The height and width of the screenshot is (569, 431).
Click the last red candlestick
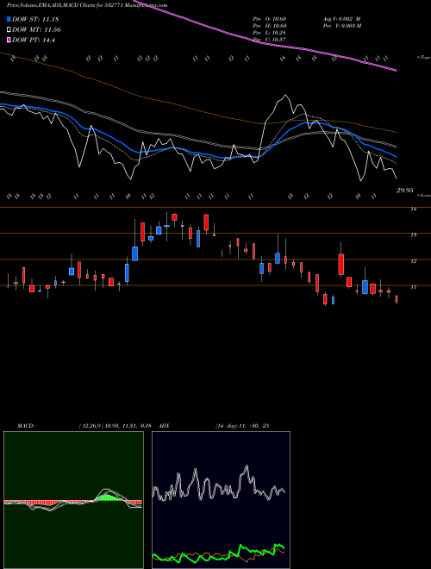[397, 299]
